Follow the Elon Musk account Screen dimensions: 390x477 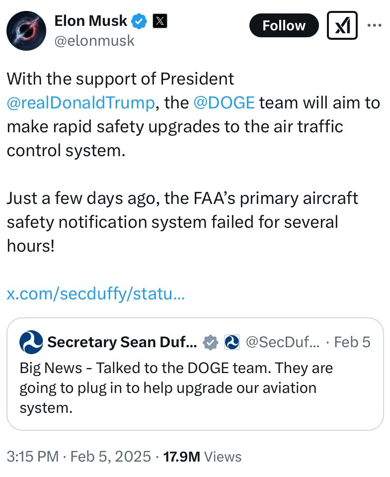pyautogui.click(x=284, y=25)
